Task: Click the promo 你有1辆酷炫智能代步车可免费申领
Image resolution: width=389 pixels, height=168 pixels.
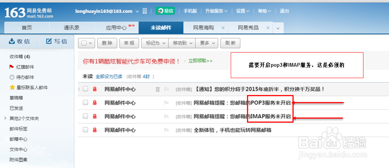Action: [131, 61]
